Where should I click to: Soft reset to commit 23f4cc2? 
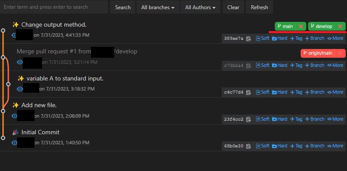click(x=263, y=119)
